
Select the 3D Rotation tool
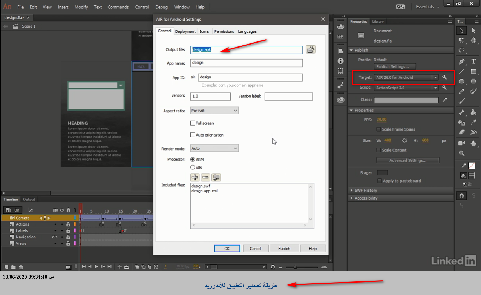473,40
